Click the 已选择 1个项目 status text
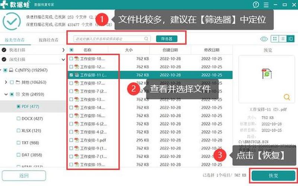The height and width of the screenshot is (186, 298). 225,175
